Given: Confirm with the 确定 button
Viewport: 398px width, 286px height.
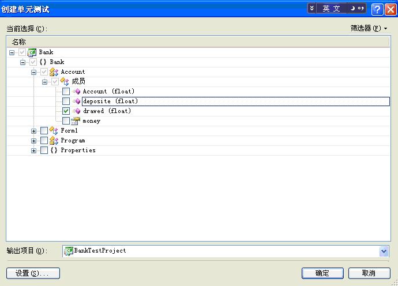Looking at the screenshot, I should tap(322, 273).
